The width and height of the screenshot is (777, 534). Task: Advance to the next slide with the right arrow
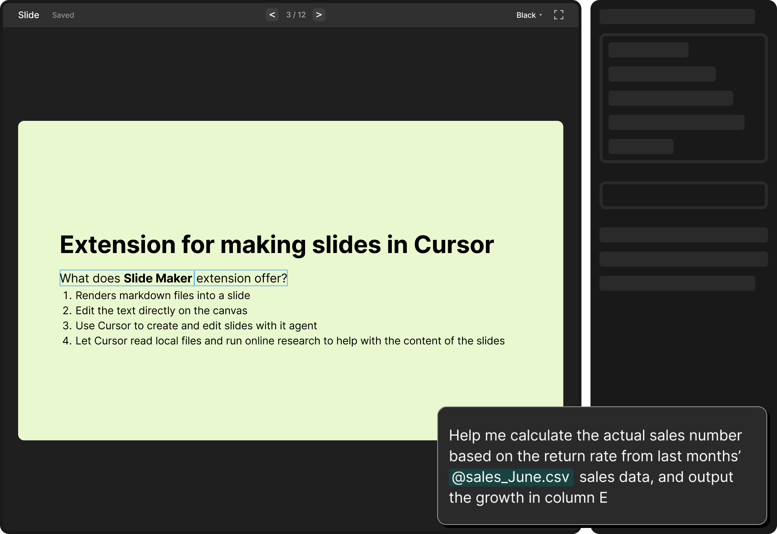[x=319, y=15]
